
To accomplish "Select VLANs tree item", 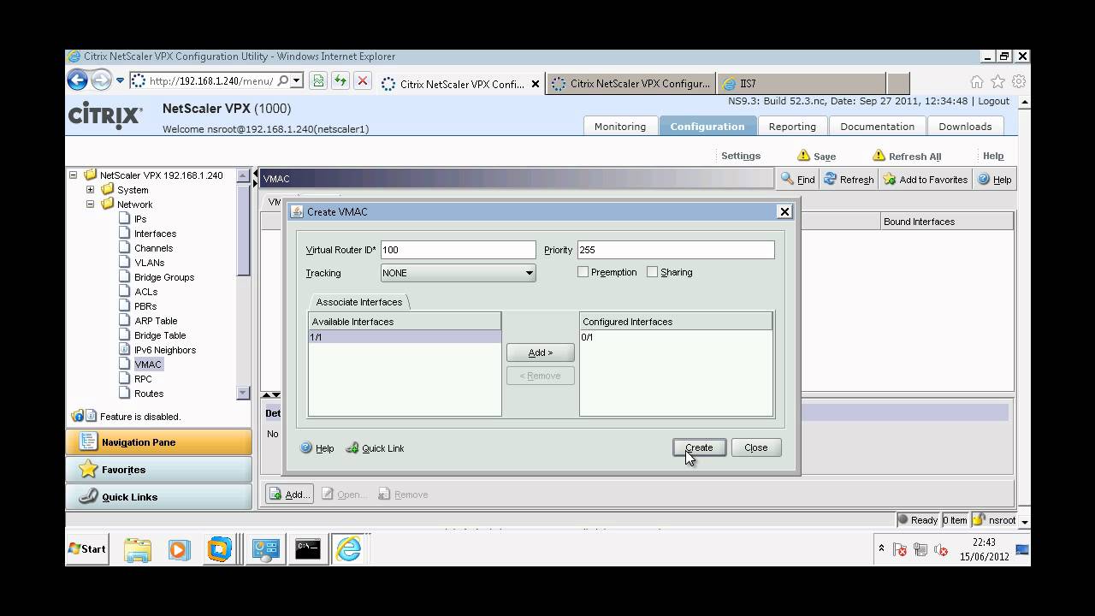I will tap(149, 263).
